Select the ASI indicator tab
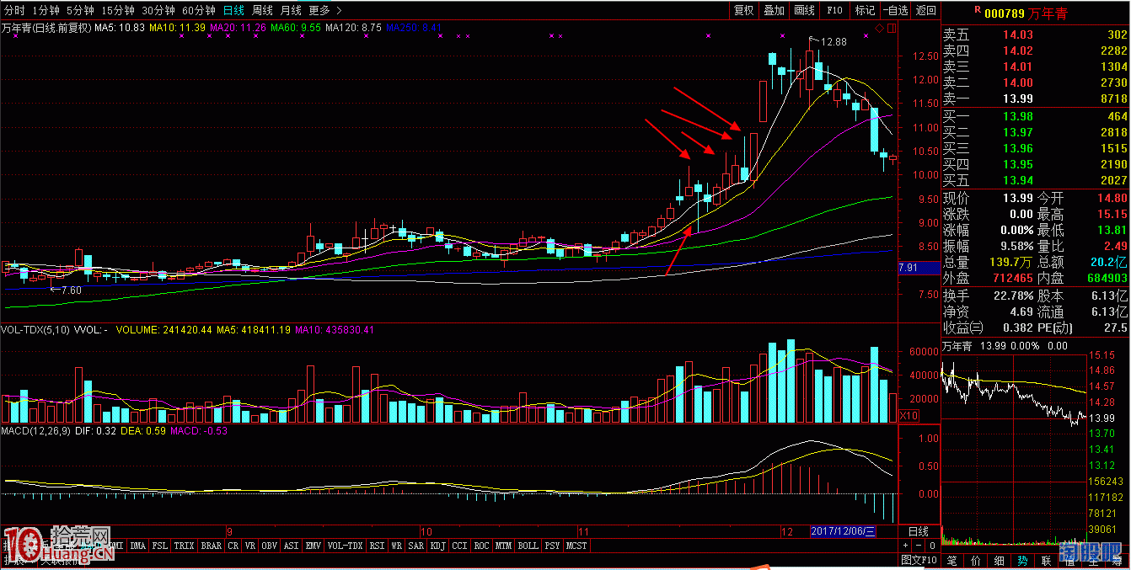Image resolution: width=1131 pixels, height=570 pixels. (x=292, y=546)
